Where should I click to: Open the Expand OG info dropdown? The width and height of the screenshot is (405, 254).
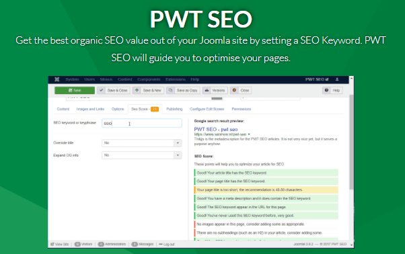click(x=142, y=155)
